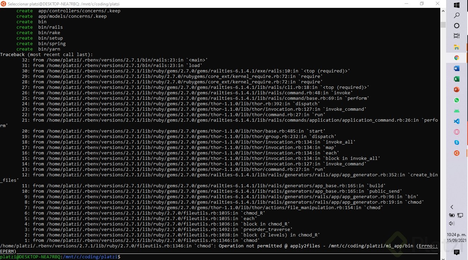
Task: Open Microsoft Excel from the taskbar
Action: coord(456,79)
